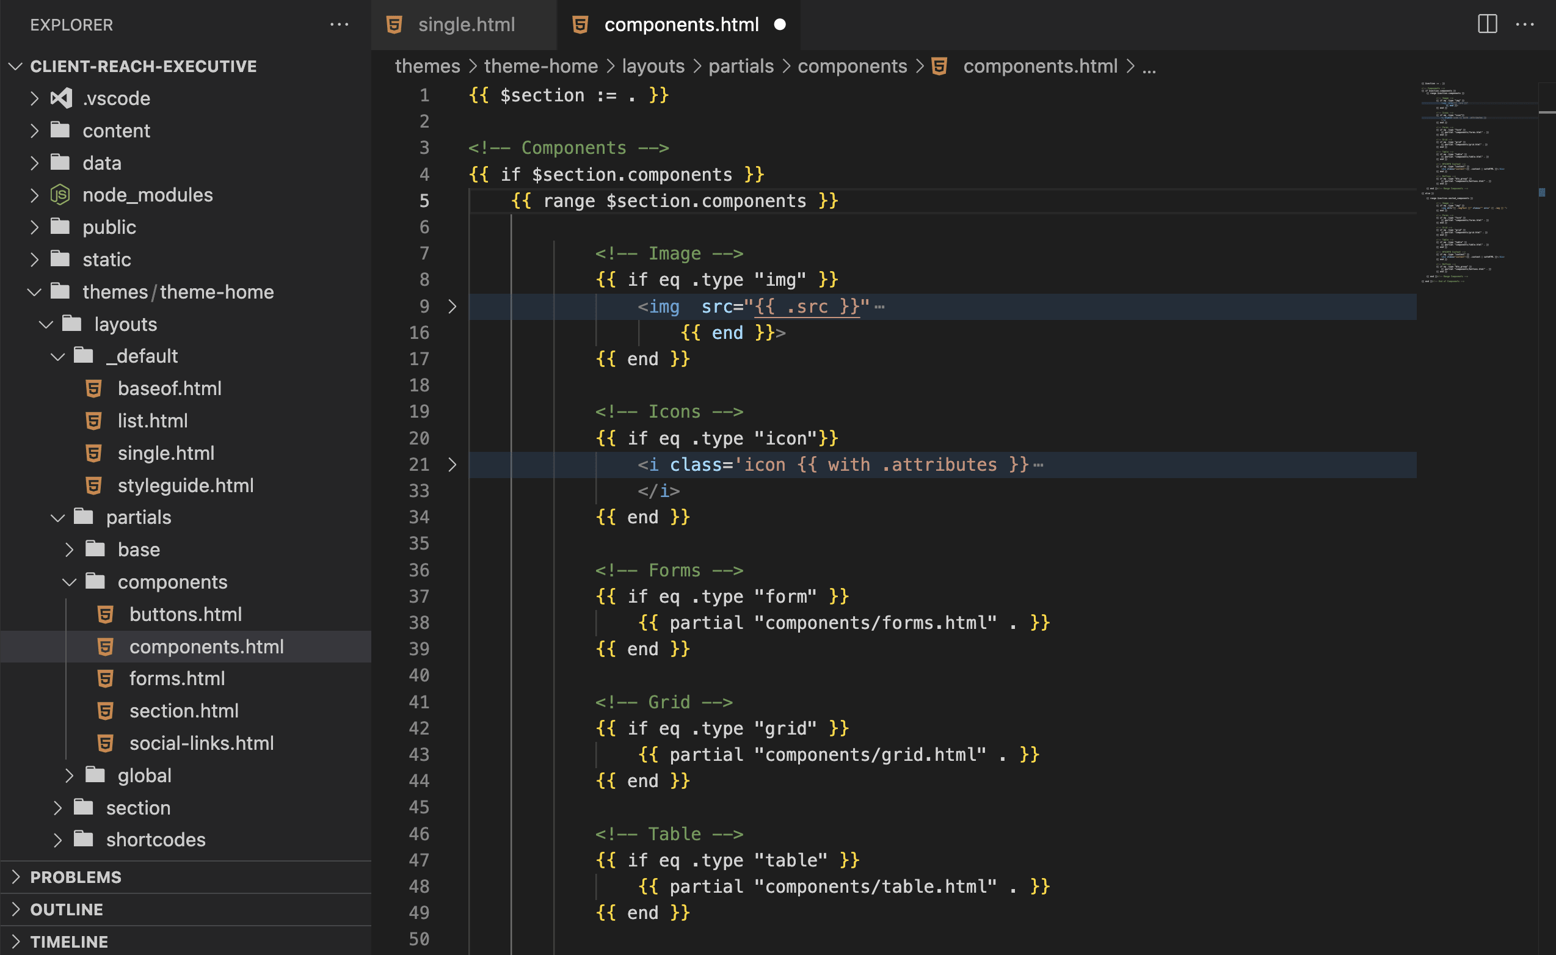Select components.html in explorer tree
The image size is (1556, 955).
click(186, 646)
